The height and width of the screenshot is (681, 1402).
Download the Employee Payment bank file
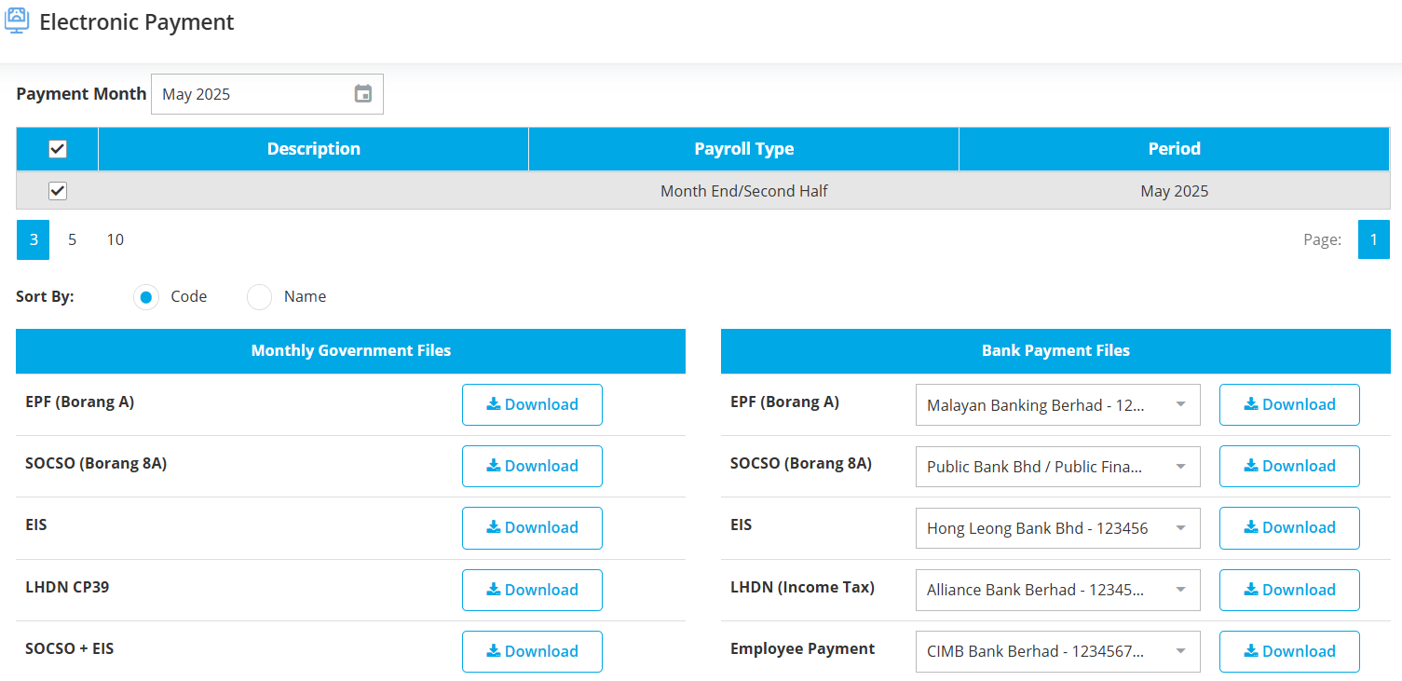click(x=1288, y=651)
